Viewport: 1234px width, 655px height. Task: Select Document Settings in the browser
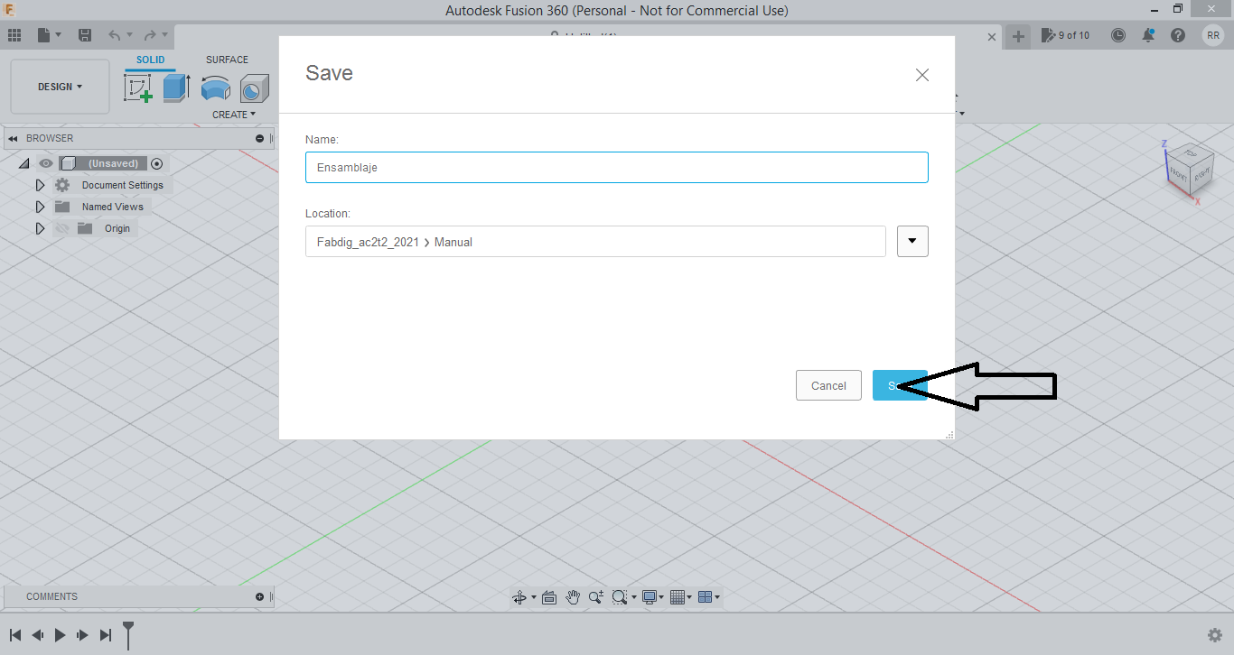tap(123, 185)
